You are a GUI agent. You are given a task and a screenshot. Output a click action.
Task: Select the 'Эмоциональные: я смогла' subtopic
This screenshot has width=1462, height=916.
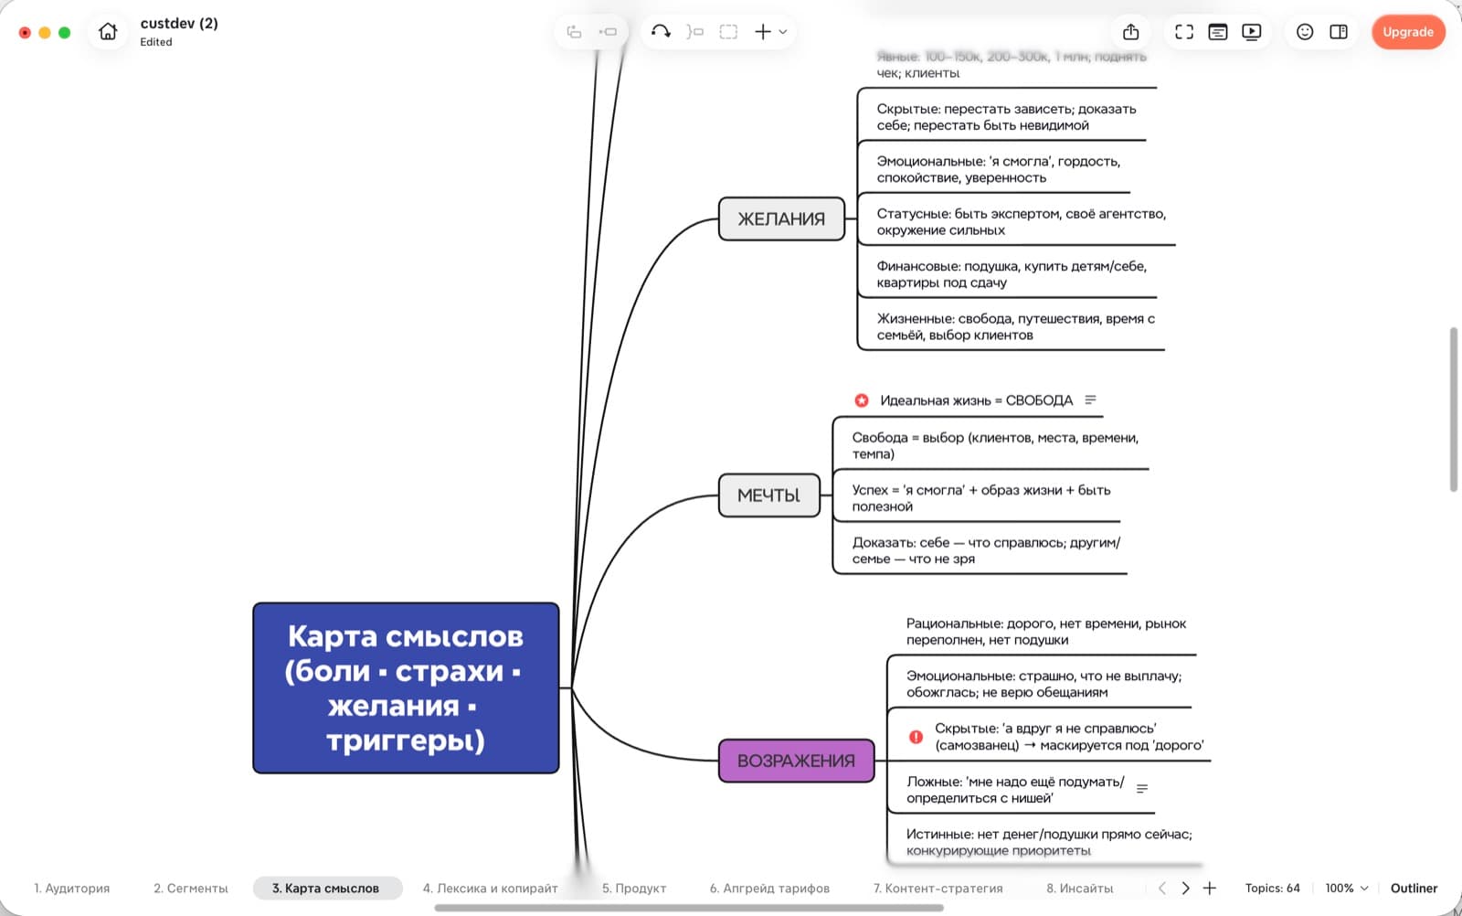pyautogui.click(x=998, y=169)
